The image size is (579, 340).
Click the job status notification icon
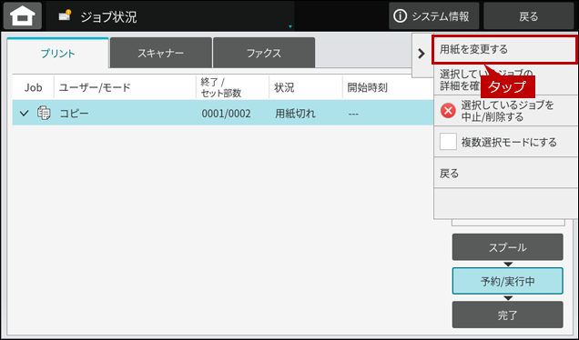coord(65,15)
